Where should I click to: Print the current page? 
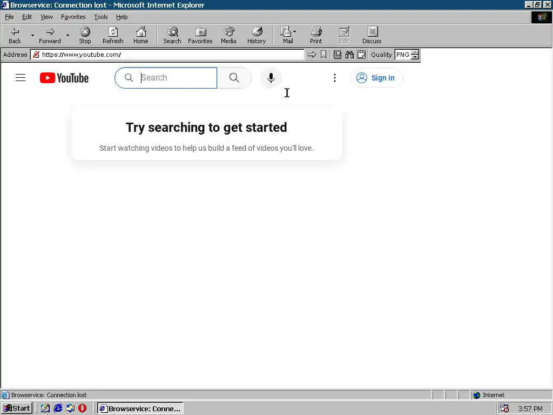click(x=316, y=35)
